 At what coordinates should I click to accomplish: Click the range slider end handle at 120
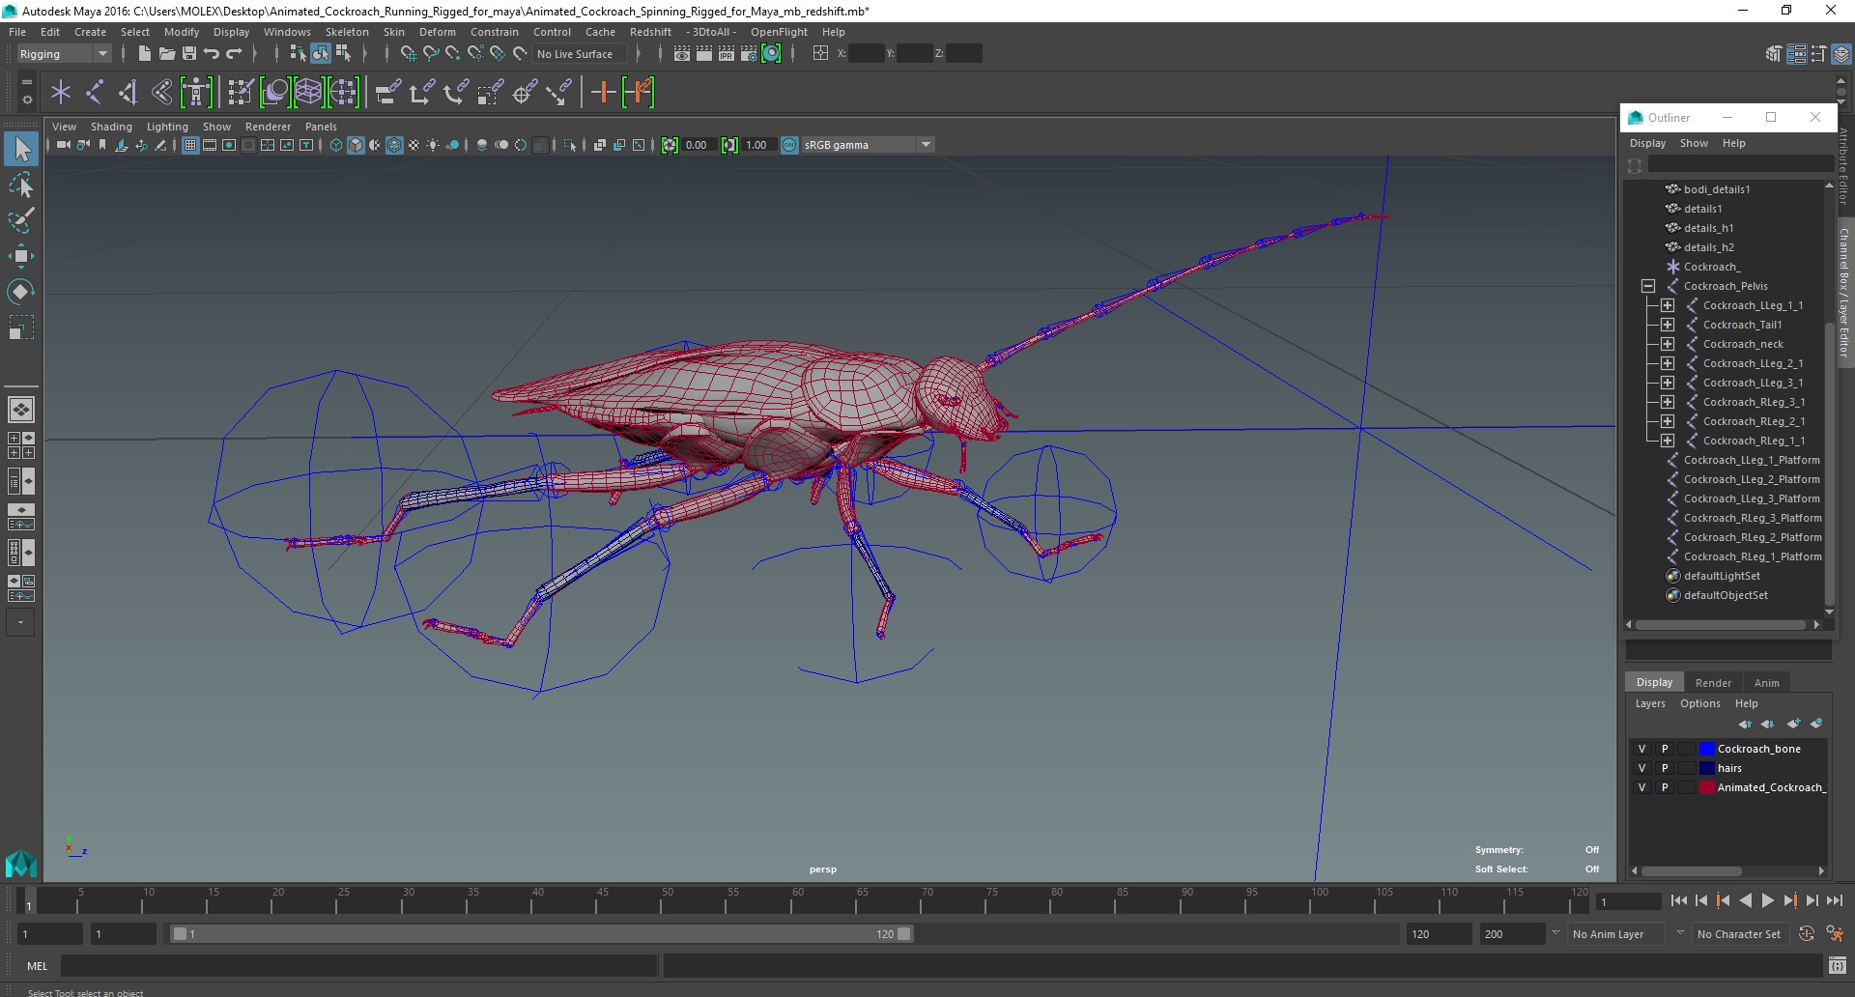904,934
